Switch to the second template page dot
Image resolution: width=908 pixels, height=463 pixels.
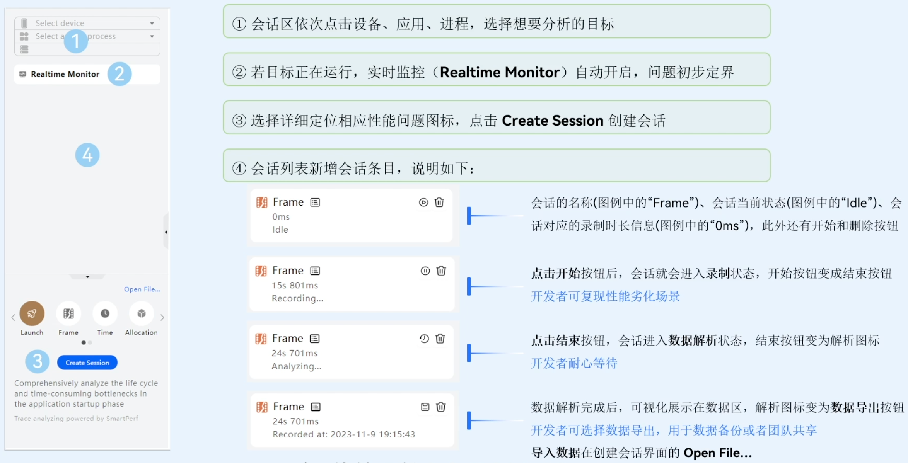[90, 342]
